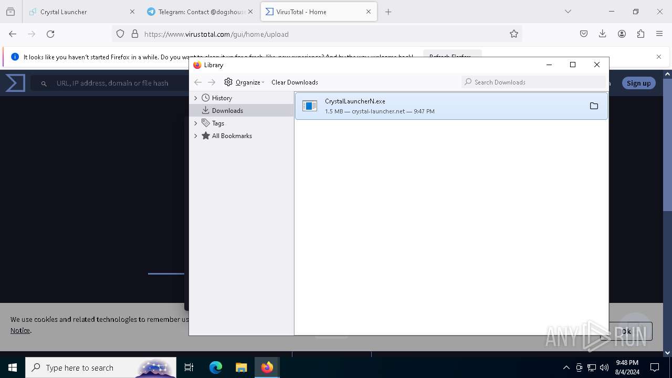Image resolution: width=672 pixels, height=378 pixels.
Task: Open Windows Start menu
Action: [x=13, y=367]
